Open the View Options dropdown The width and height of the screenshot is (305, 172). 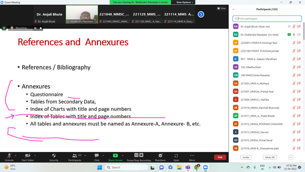pyautogui.click(x=184, y=2)
